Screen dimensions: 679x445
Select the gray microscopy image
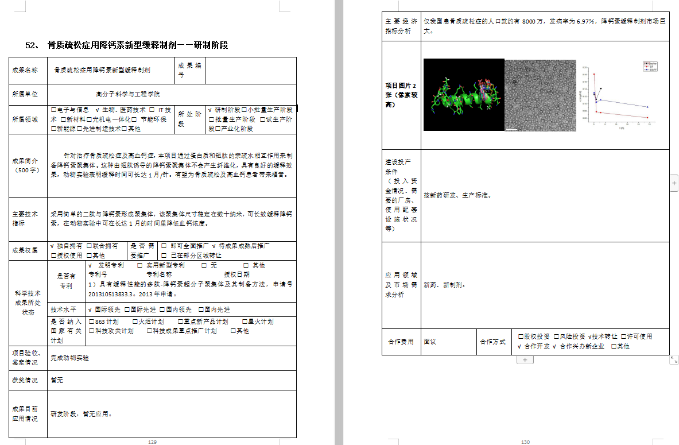pos(540,95)
